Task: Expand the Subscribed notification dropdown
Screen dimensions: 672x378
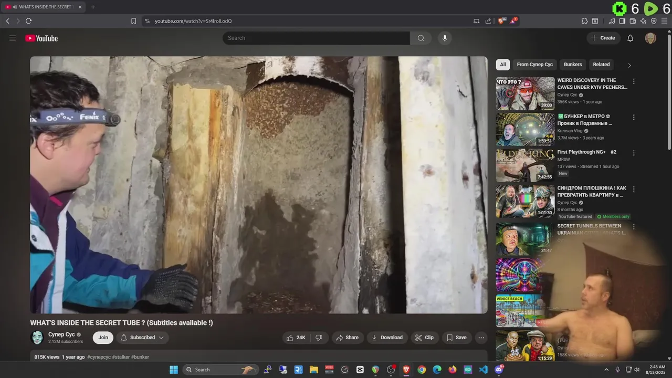Action: tap(161, 338)
